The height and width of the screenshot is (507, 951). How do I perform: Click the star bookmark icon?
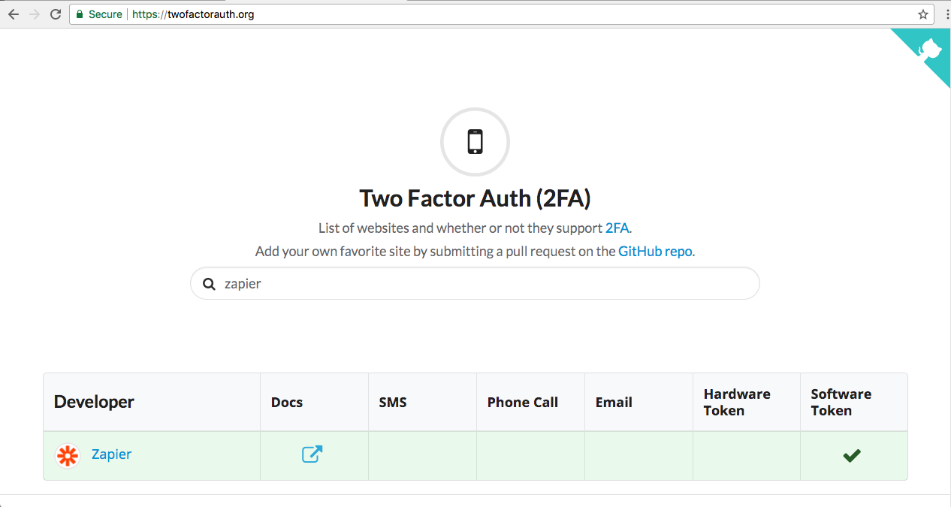923,14
